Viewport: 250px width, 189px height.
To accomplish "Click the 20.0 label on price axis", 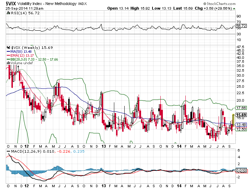I will [x=240, y=101].
